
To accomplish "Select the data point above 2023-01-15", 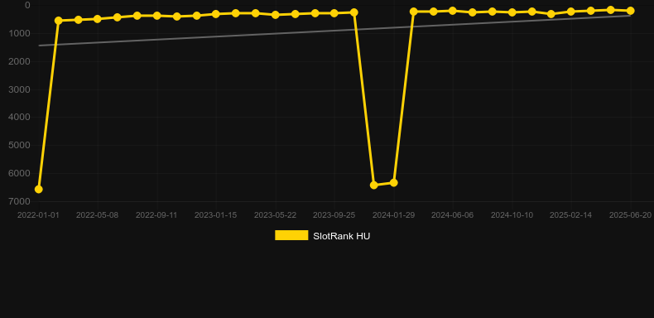I will click(215, 14).
